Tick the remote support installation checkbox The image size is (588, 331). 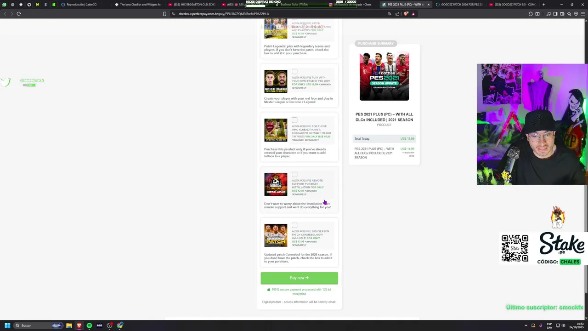click(x=294, y=175)
